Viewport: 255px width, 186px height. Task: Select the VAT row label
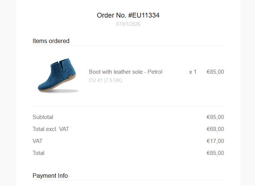pos(37,141)
